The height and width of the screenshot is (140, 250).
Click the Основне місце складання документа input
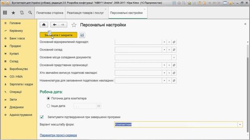[143, 58]
